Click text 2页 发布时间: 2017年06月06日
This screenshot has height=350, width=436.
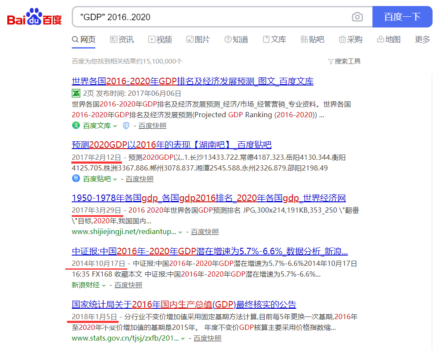[x=132, y=94]
